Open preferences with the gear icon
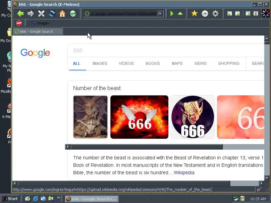Viewport: 271px width, 203px height. tap(215, 14)
